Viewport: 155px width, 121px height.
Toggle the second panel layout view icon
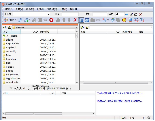[87, 20]
